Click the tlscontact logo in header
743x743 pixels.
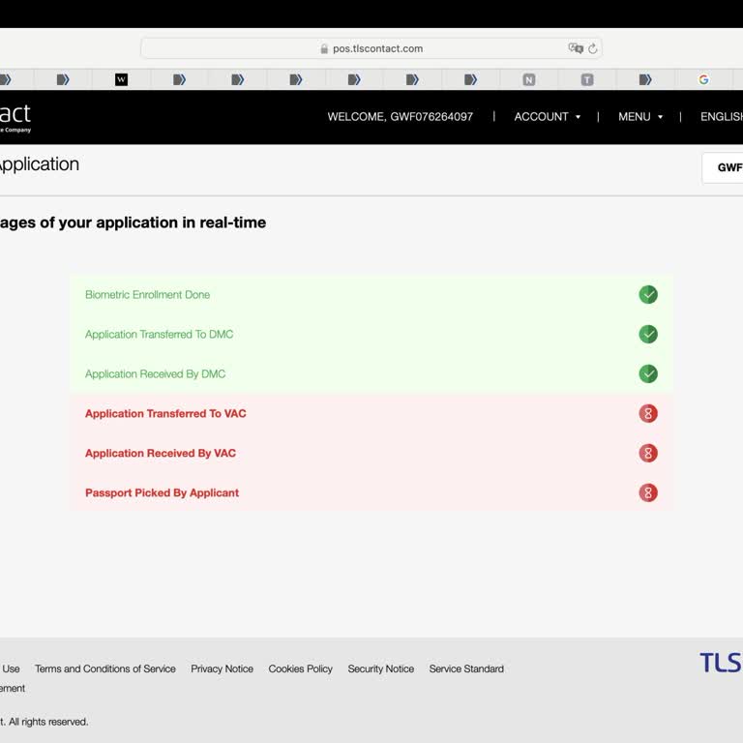tap(15, 117)
